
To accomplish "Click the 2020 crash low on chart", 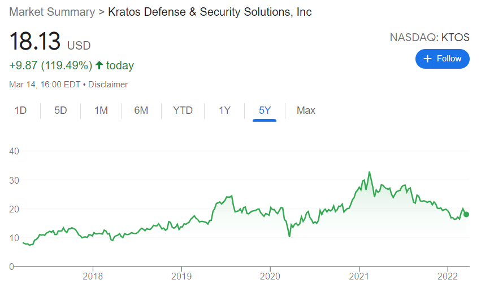I will (x=289, y=236).
